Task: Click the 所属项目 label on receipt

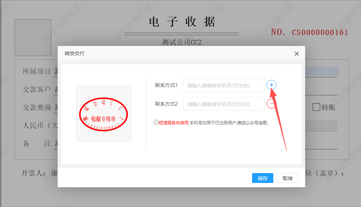Action: point(37,71)
